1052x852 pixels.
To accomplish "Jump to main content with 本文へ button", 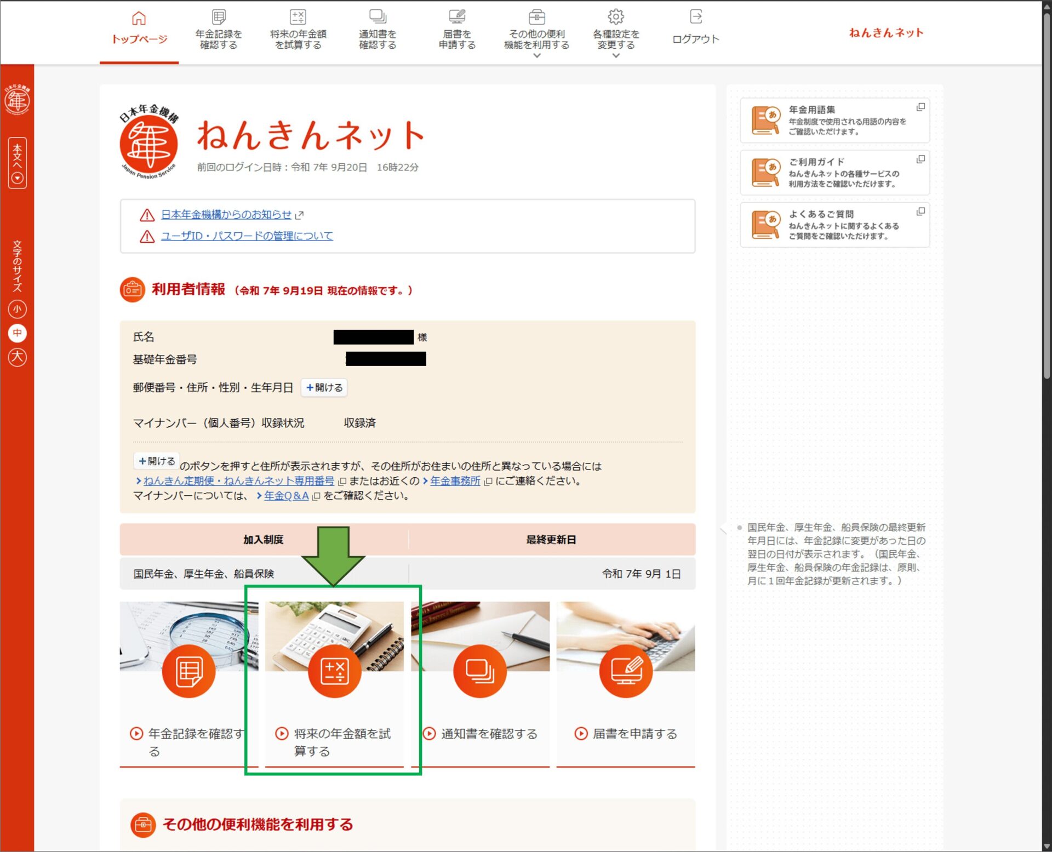I will click(x=17, y=163).
